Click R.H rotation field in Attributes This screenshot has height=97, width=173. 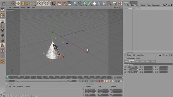point(163,67)
